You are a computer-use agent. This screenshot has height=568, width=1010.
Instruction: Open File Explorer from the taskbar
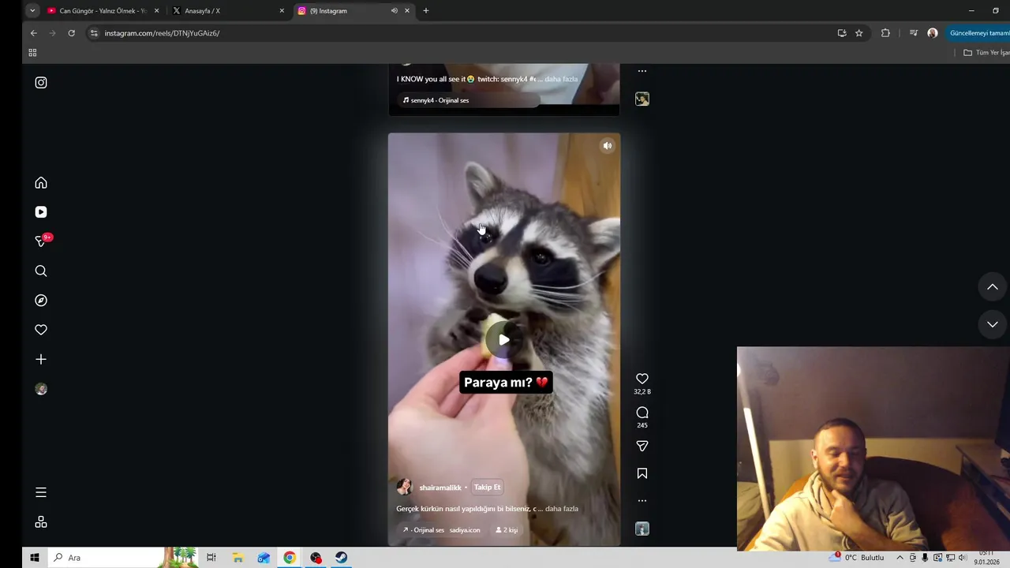tap(238, 558)
